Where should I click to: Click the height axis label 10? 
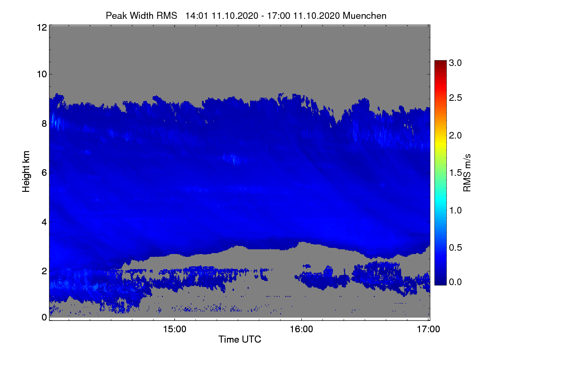[41, 74]
